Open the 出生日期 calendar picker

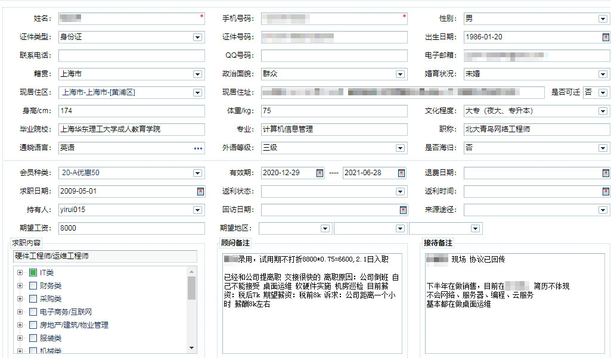(606, 37)
